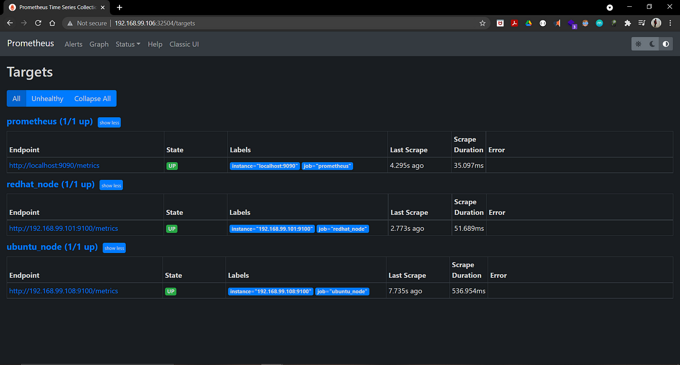680x365 pixels.
Task: Collapse prometheus group with show less
Action: [x=109, y=123]
